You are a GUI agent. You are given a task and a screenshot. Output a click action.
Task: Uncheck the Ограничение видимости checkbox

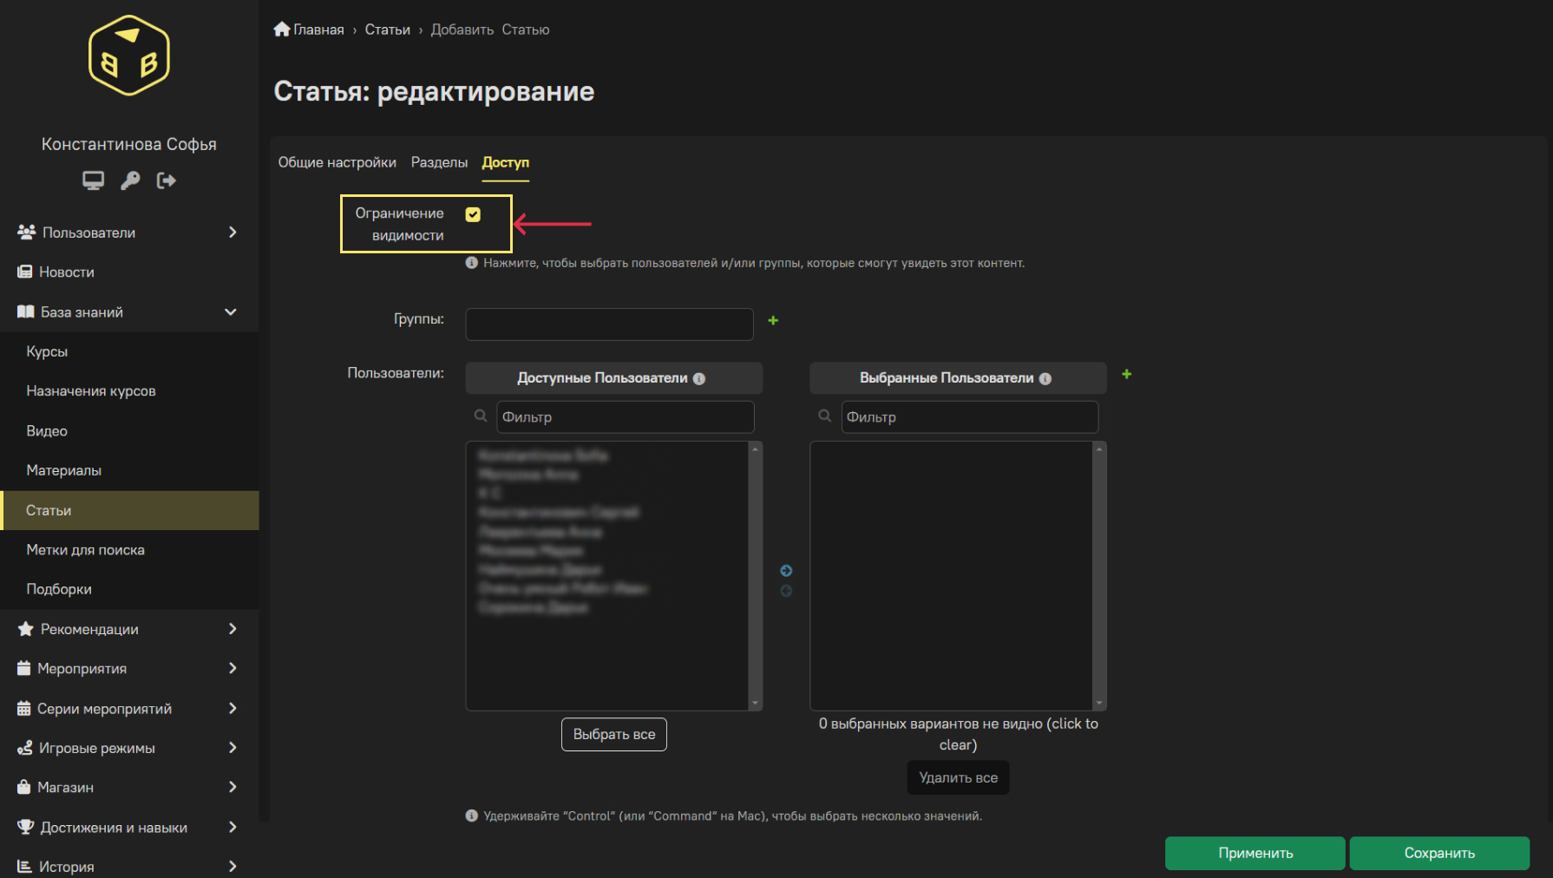point(473,214)
